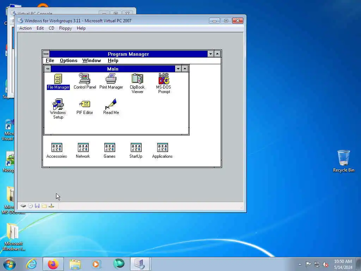Screen dimensions: 361x271
Task: Open Program Manager Help menu
Action: [x=113, y=61]
